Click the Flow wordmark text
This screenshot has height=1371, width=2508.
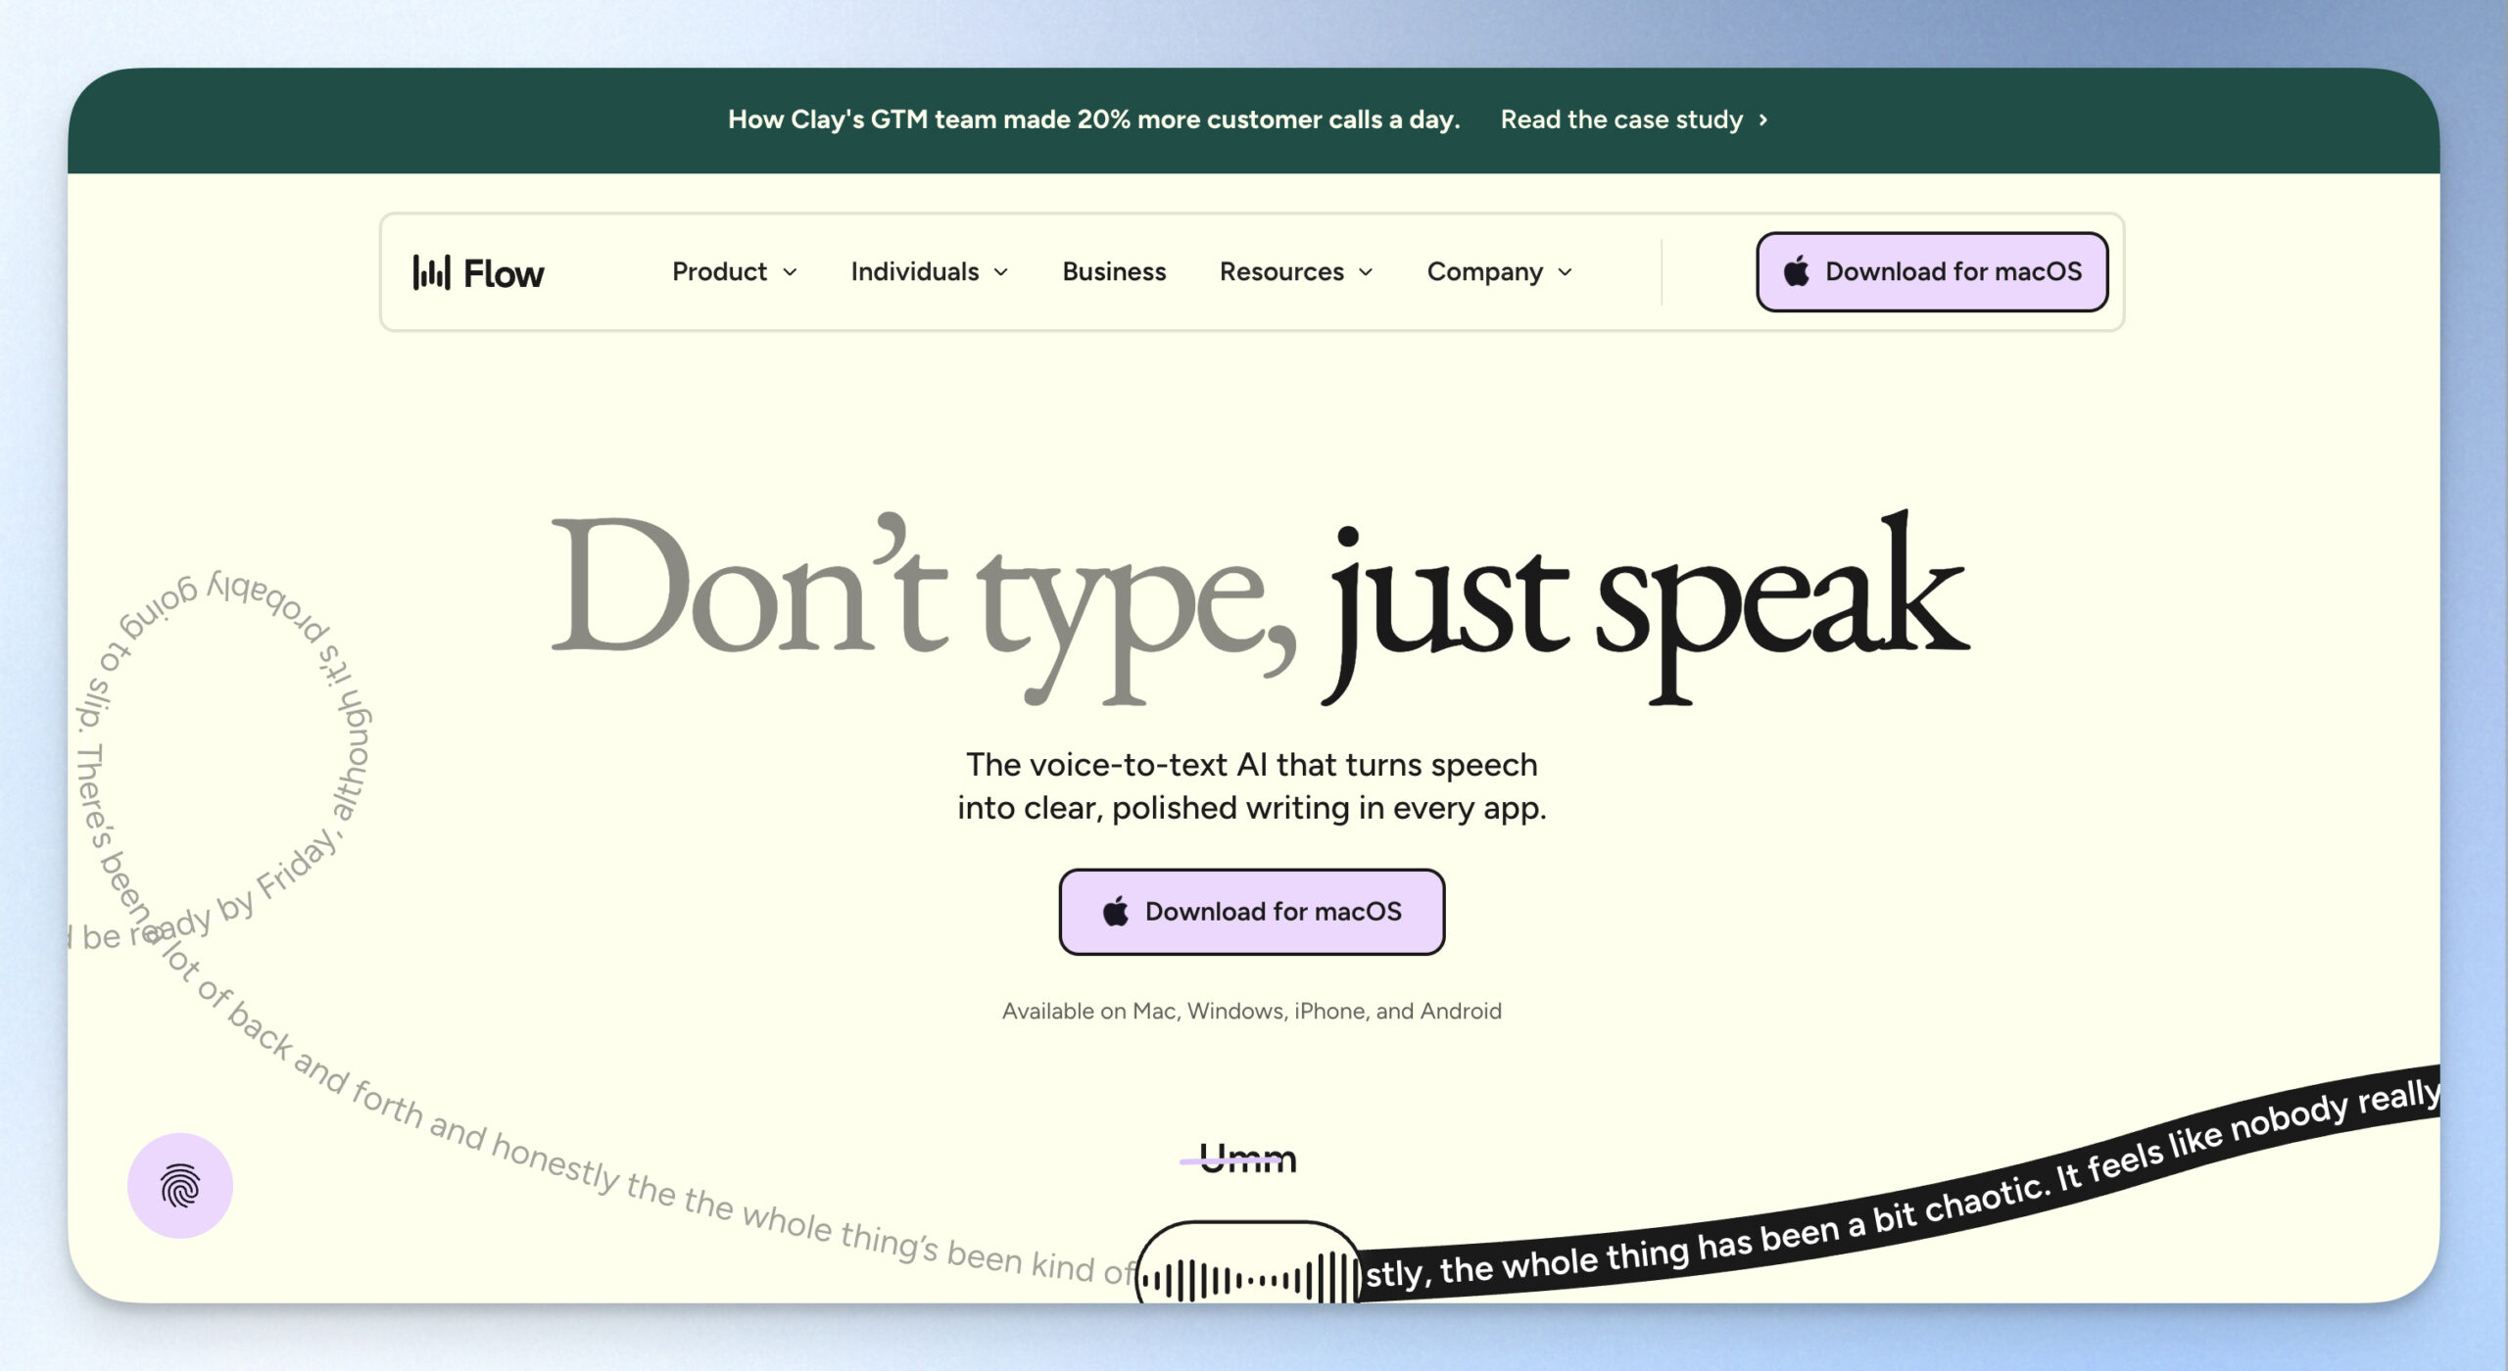pos(504,273)
